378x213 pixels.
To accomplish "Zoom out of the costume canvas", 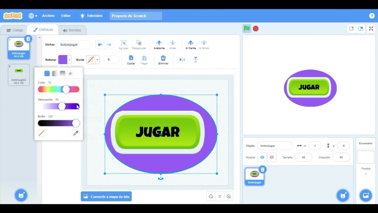I will (x=211, y=196).
